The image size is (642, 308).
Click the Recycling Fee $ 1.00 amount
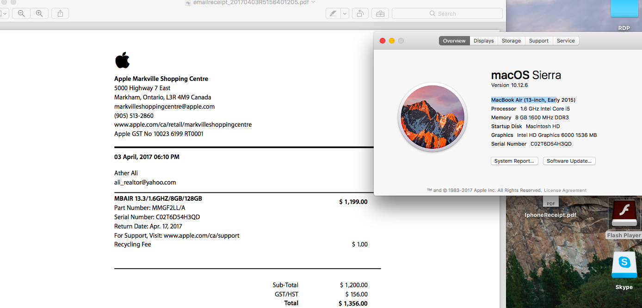[360, 244]
